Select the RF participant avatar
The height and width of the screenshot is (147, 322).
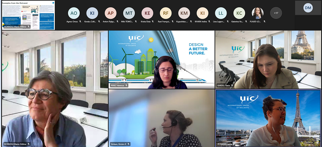coord(166,13)
